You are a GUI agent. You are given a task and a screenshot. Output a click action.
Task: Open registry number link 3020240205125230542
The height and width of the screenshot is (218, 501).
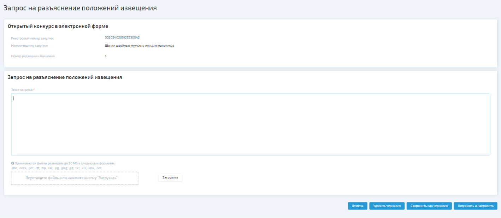pyautogui.click(x=122, y=37)
